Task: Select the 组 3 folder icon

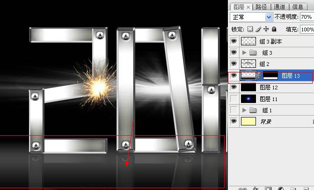Action: pos(253,52)
